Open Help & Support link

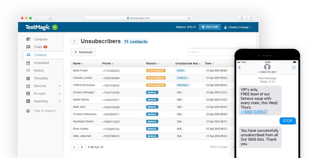tap(45, 111)
